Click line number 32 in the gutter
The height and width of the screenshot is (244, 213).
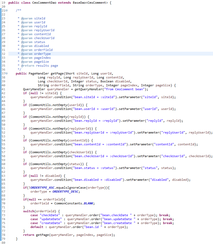pos(3,54)
